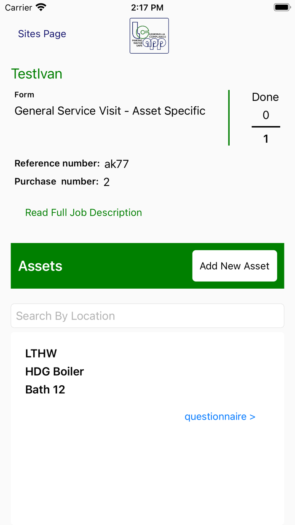Click the purchase number value 2

pos(106,182)
